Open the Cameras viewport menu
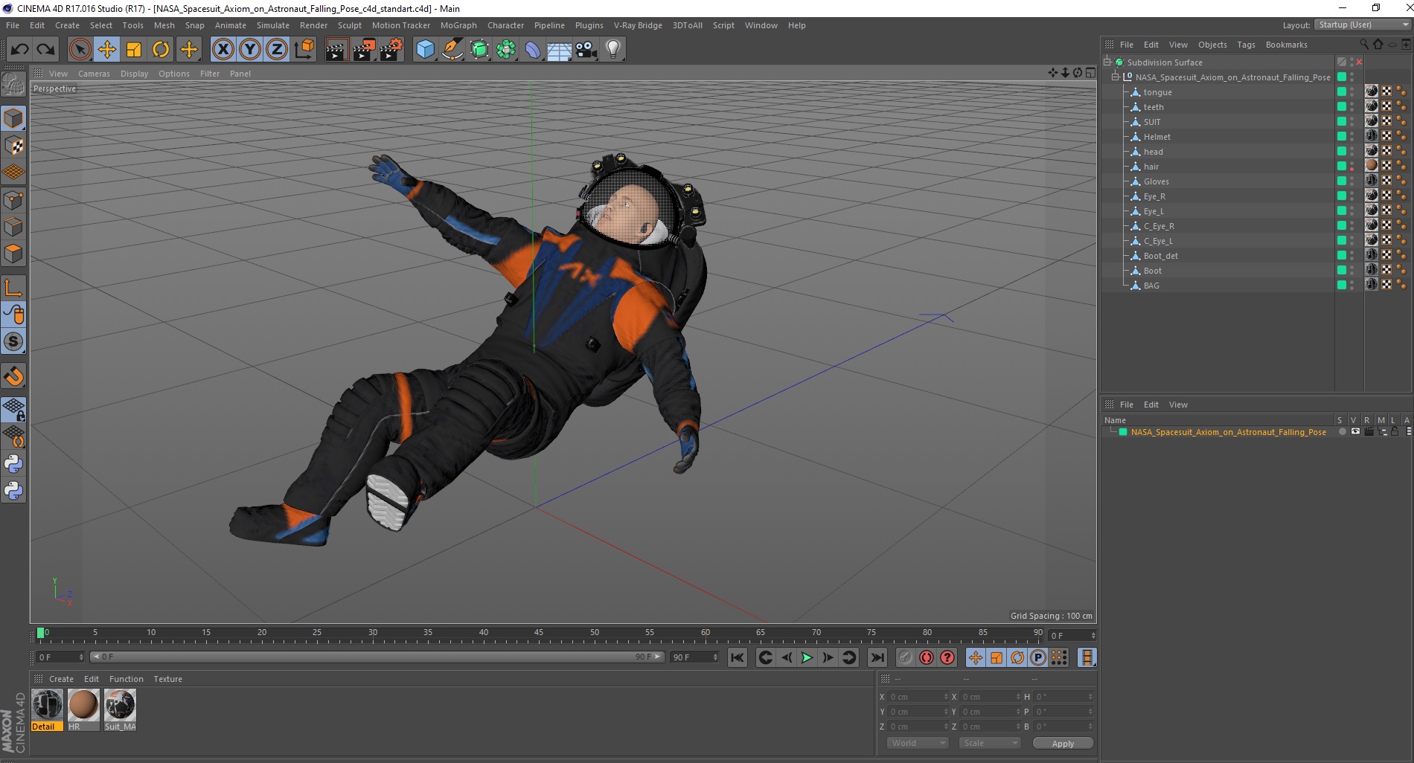The height and width of the screenshot is (763, 1414). click(x=94, y=74)
